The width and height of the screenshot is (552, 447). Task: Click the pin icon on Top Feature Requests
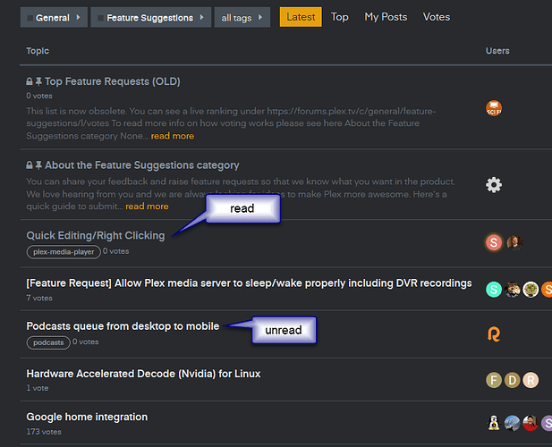coord(38,81)
